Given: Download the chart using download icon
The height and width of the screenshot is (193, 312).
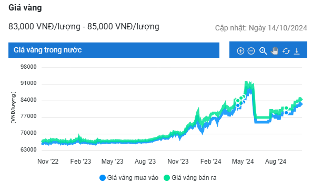Looking at the screenshot, I should point(297,51).
